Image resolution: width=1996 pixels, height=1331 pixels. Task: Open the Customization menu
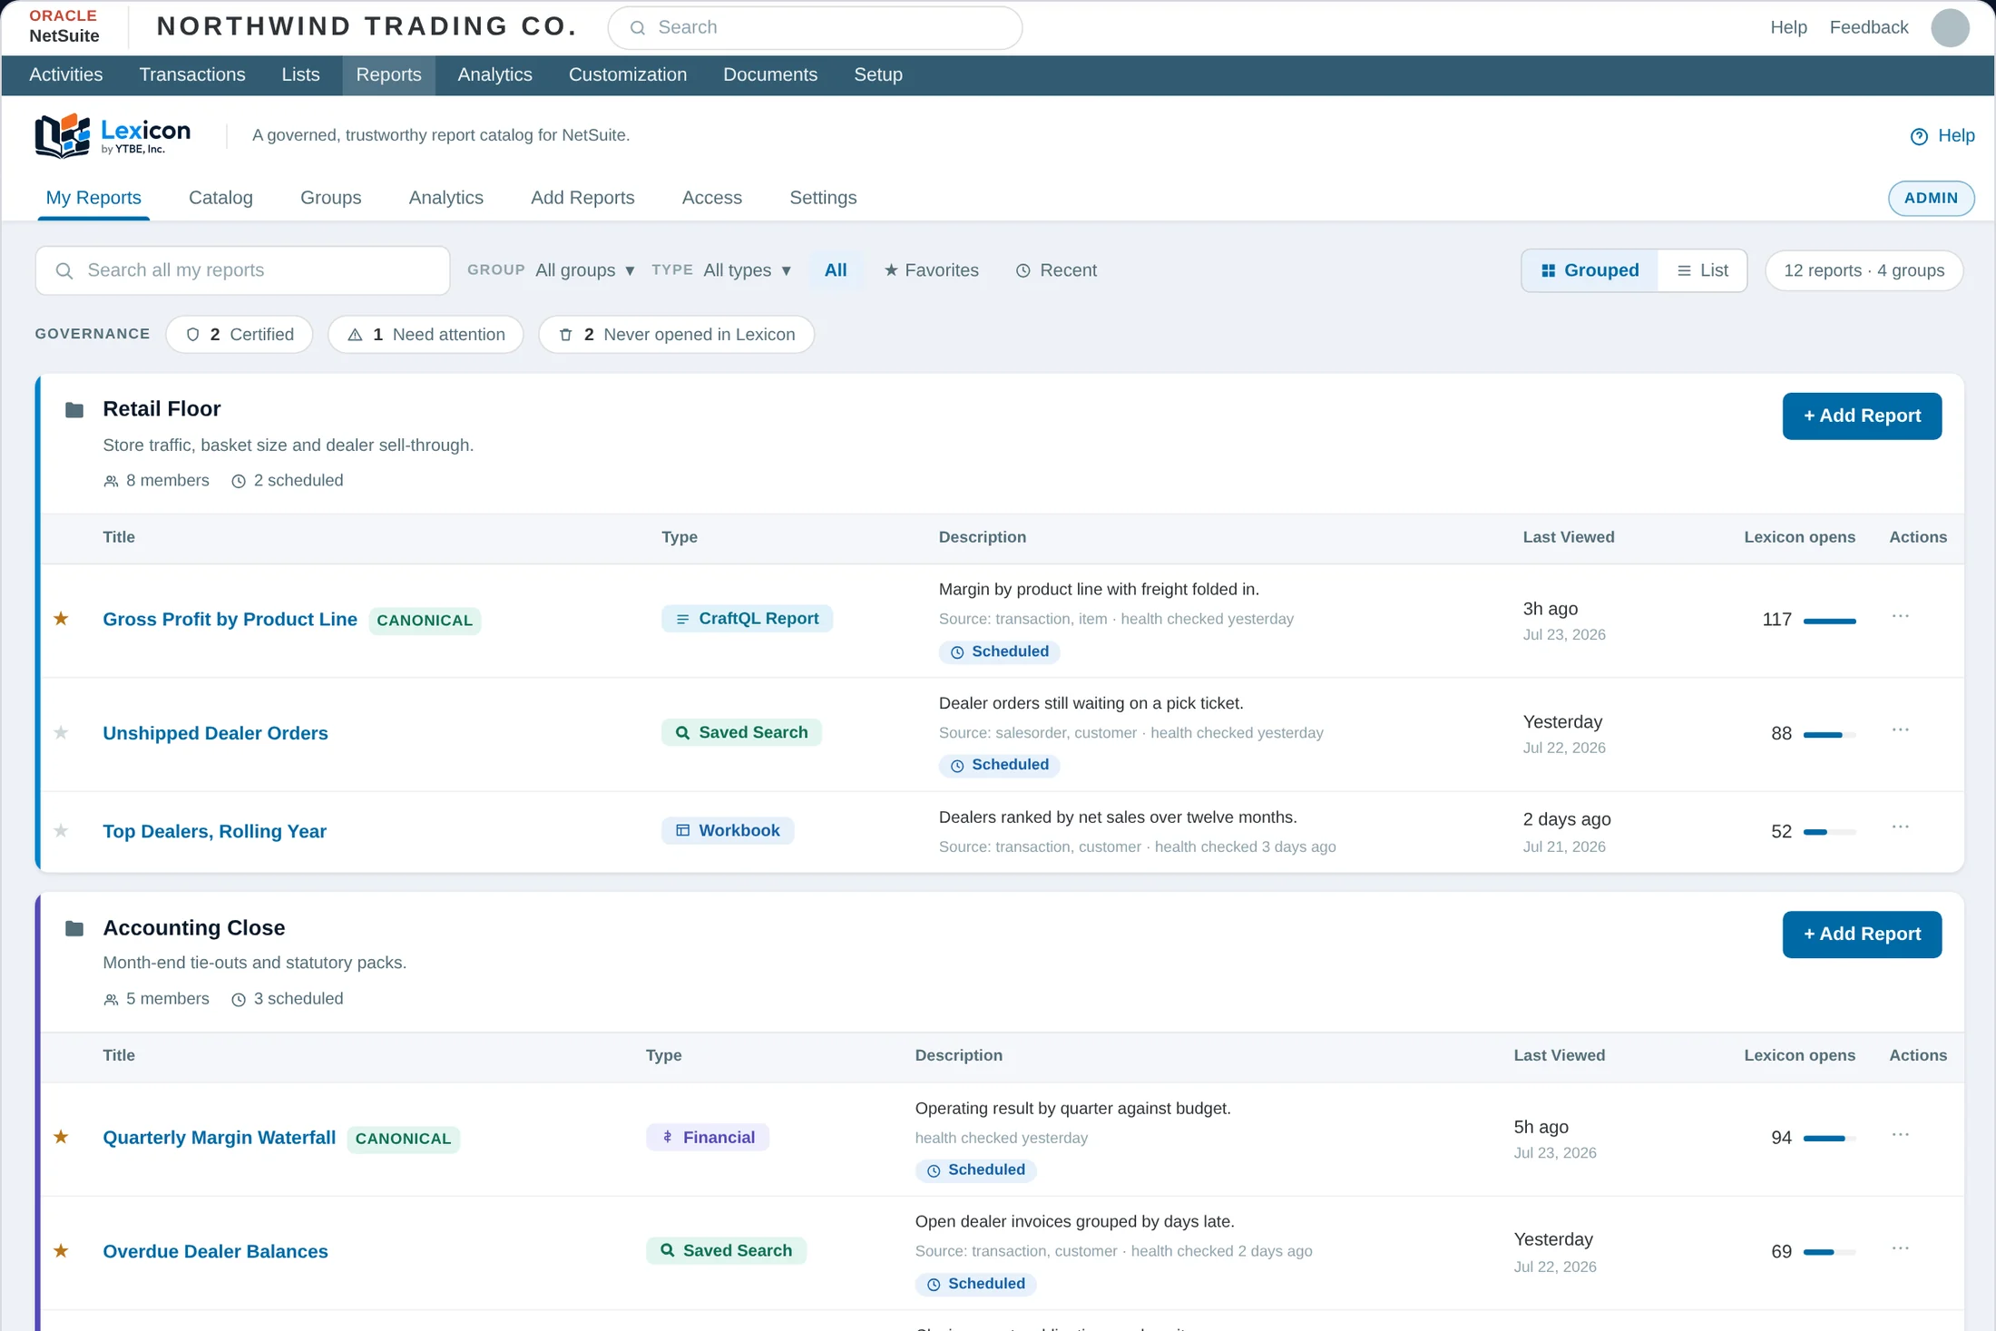628,74
